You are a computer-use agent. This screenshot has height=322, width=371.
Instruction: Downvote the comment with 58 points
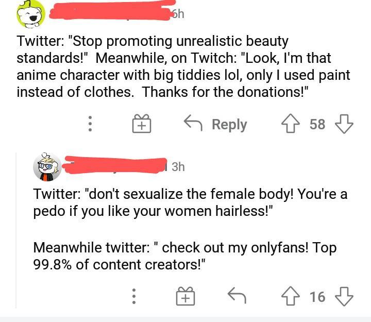coord(344,124)
